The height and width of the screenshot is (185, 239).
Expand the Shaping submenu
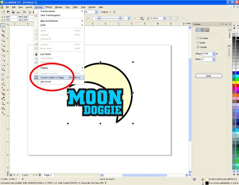coord(59,68)
